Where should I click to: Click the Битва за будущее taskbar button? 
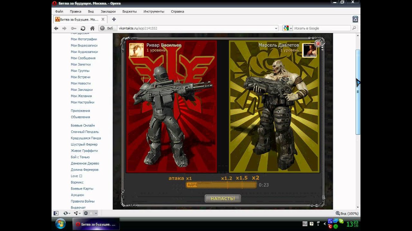pos(96,224)
